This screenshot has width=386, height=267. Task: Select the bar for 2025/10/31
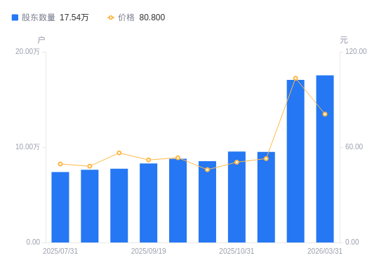click(x=237, y=197)
